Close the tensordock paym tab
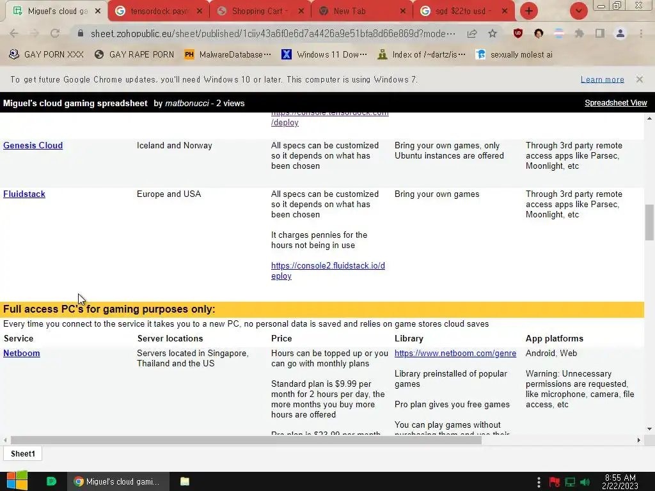 click(x=200, y=12)
